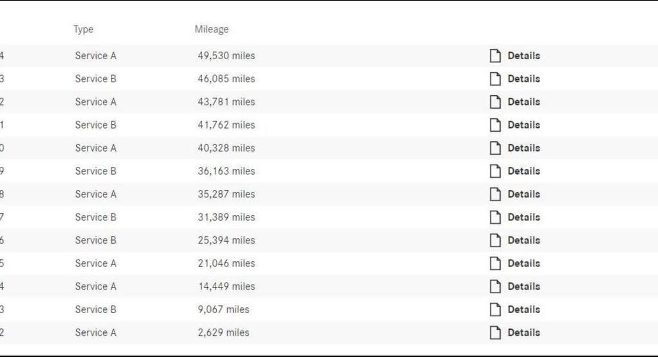View Details of the 2,629 miles service
Viewport: 658px width, 357px height.
[524, 332]
